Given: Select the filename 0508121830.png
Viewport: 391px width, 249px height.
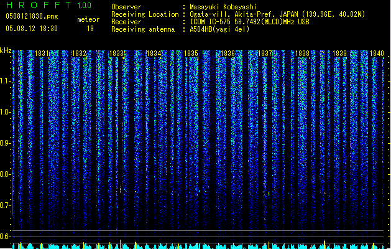Looking at the screenshot, I should [x=32, y=16].
